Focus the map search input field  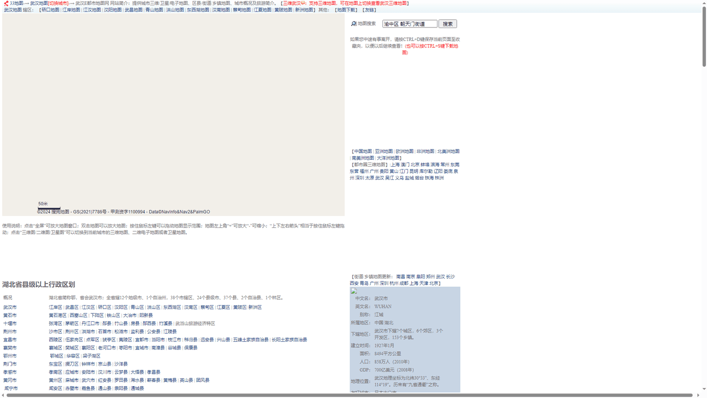pyautogui.click(x=410, y=24)
